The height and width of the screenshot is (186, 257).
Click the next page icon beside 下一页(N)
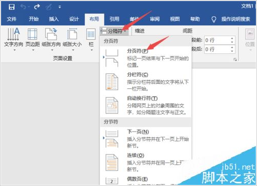[x=112, y=138]
